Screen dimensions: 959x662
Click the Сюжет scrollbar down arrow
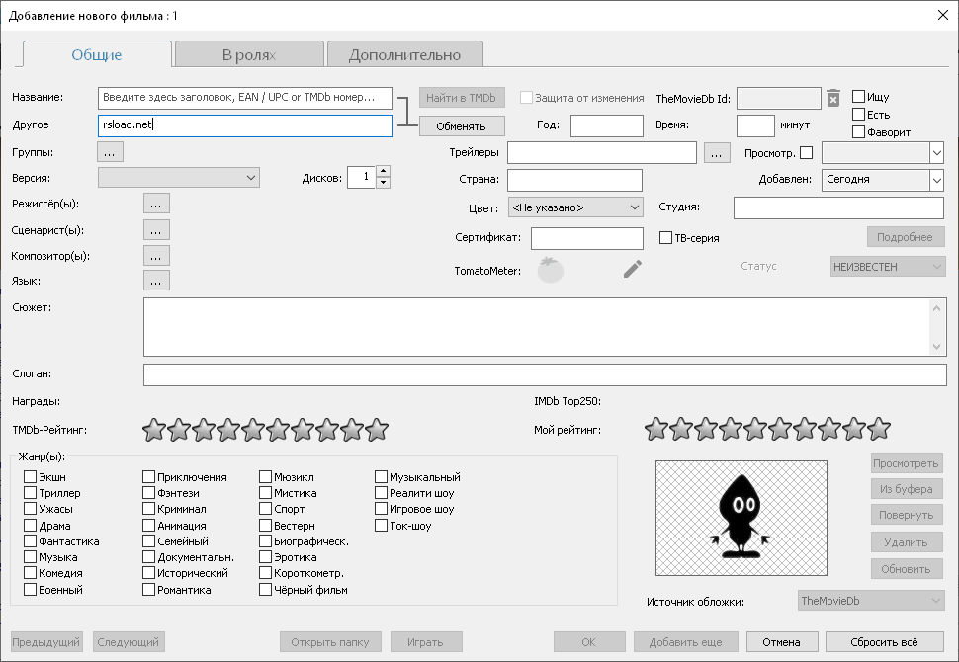[x=937, y=347]
